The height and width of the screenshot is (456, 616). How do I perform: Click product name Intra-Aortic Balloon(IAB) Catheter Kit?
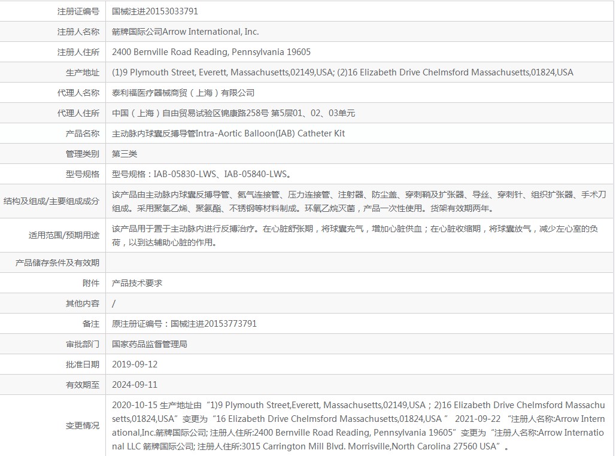[228, 134]
